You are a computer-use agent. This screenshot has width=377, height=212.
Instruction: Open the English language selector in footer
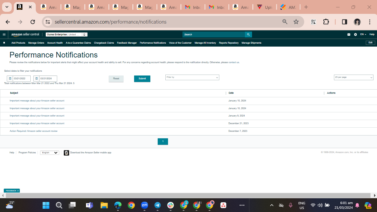[x=50, y=153]
